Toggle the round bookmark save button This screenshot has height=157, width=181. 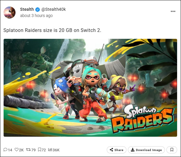[172, 150]
